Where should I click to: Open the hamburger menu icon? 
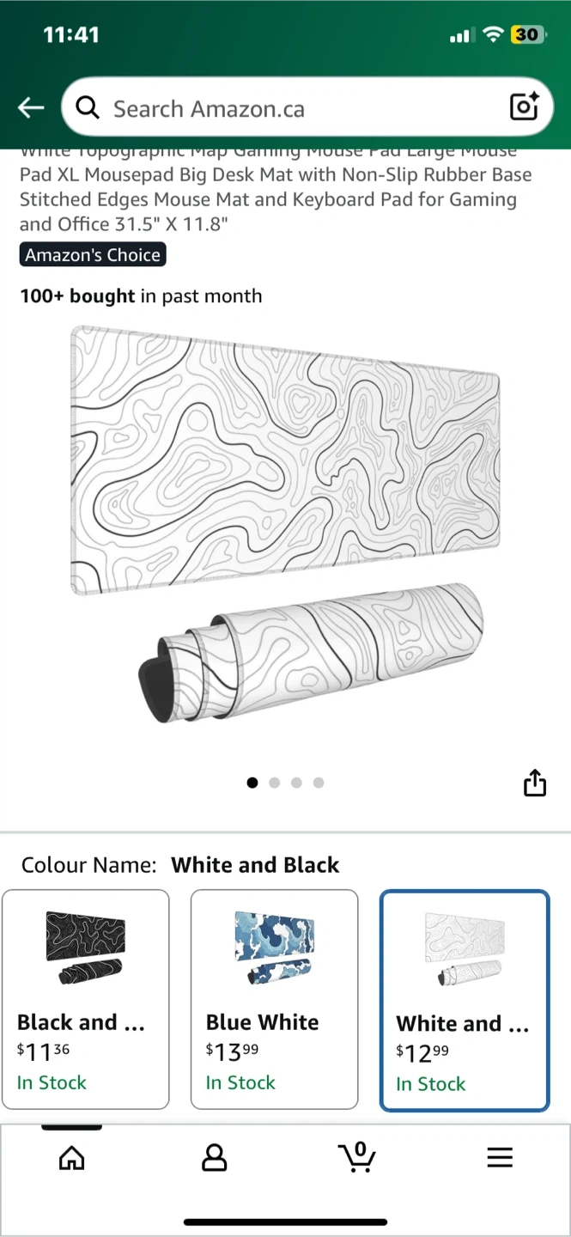click(500, 1158)
